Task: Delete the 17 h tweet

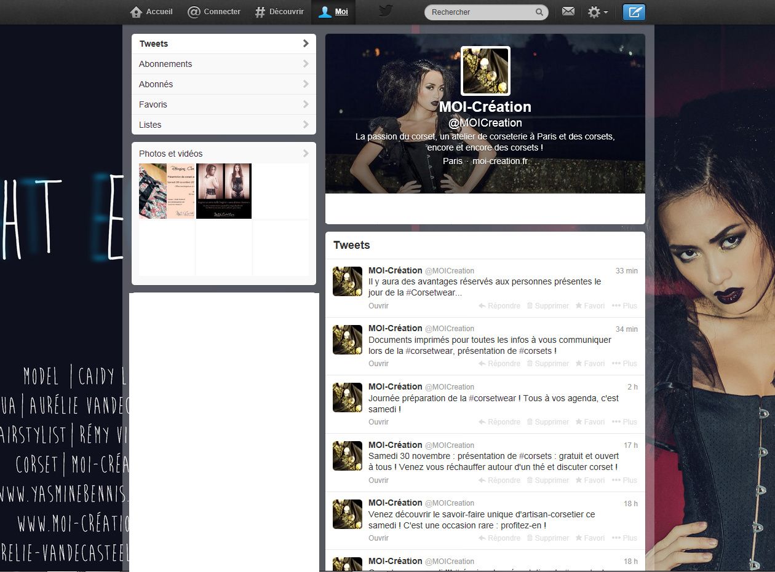Action: pyautogui.click(x=548, y=480)
